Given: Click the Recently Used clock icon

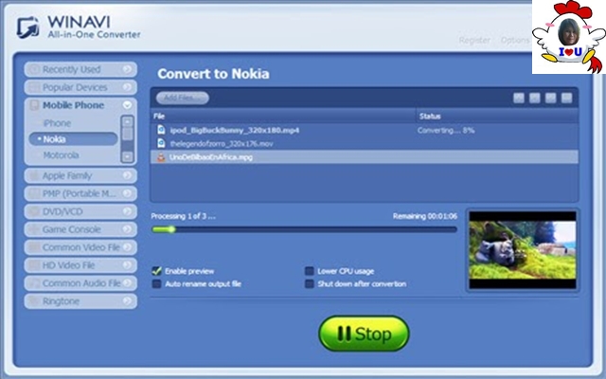Looking at the screenshot, I should tap(34, 69).
